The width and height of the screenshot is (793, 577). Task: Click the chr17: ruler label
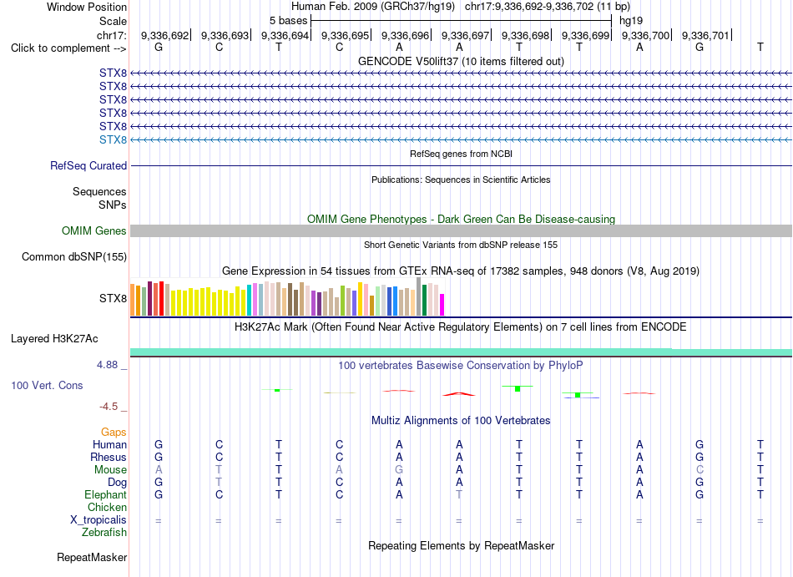[x=112, y=35]
